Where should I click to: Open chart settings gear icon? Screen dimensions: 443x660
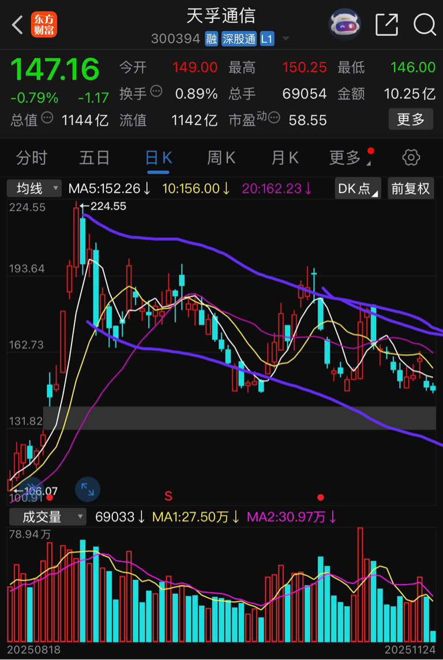pyautogui.click(x=411, y=158)
